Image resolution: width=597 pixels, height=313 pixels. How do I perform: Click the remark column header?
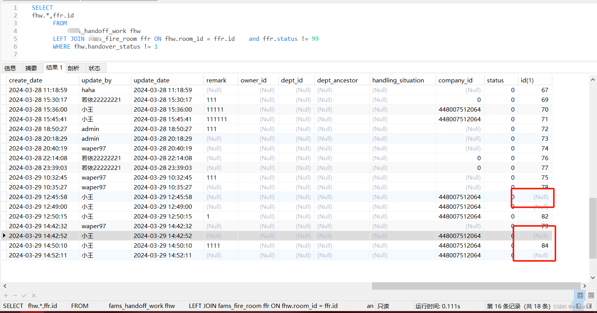[221, 80]
